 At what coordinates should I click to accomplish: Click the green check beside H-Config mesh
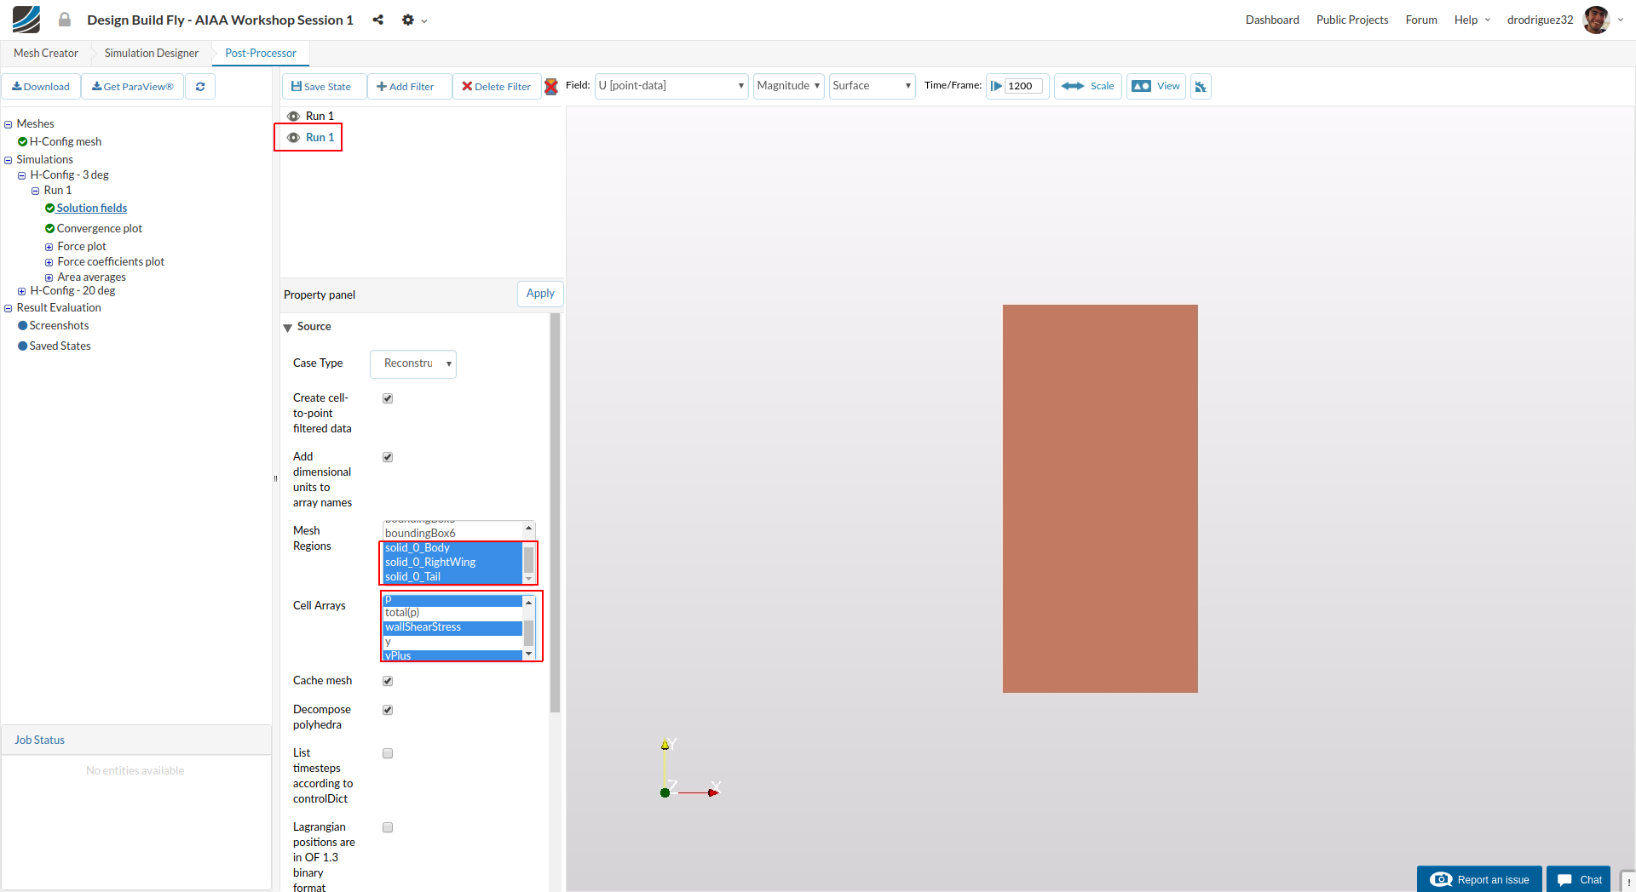pyautogui.click(x=23, y=142)
